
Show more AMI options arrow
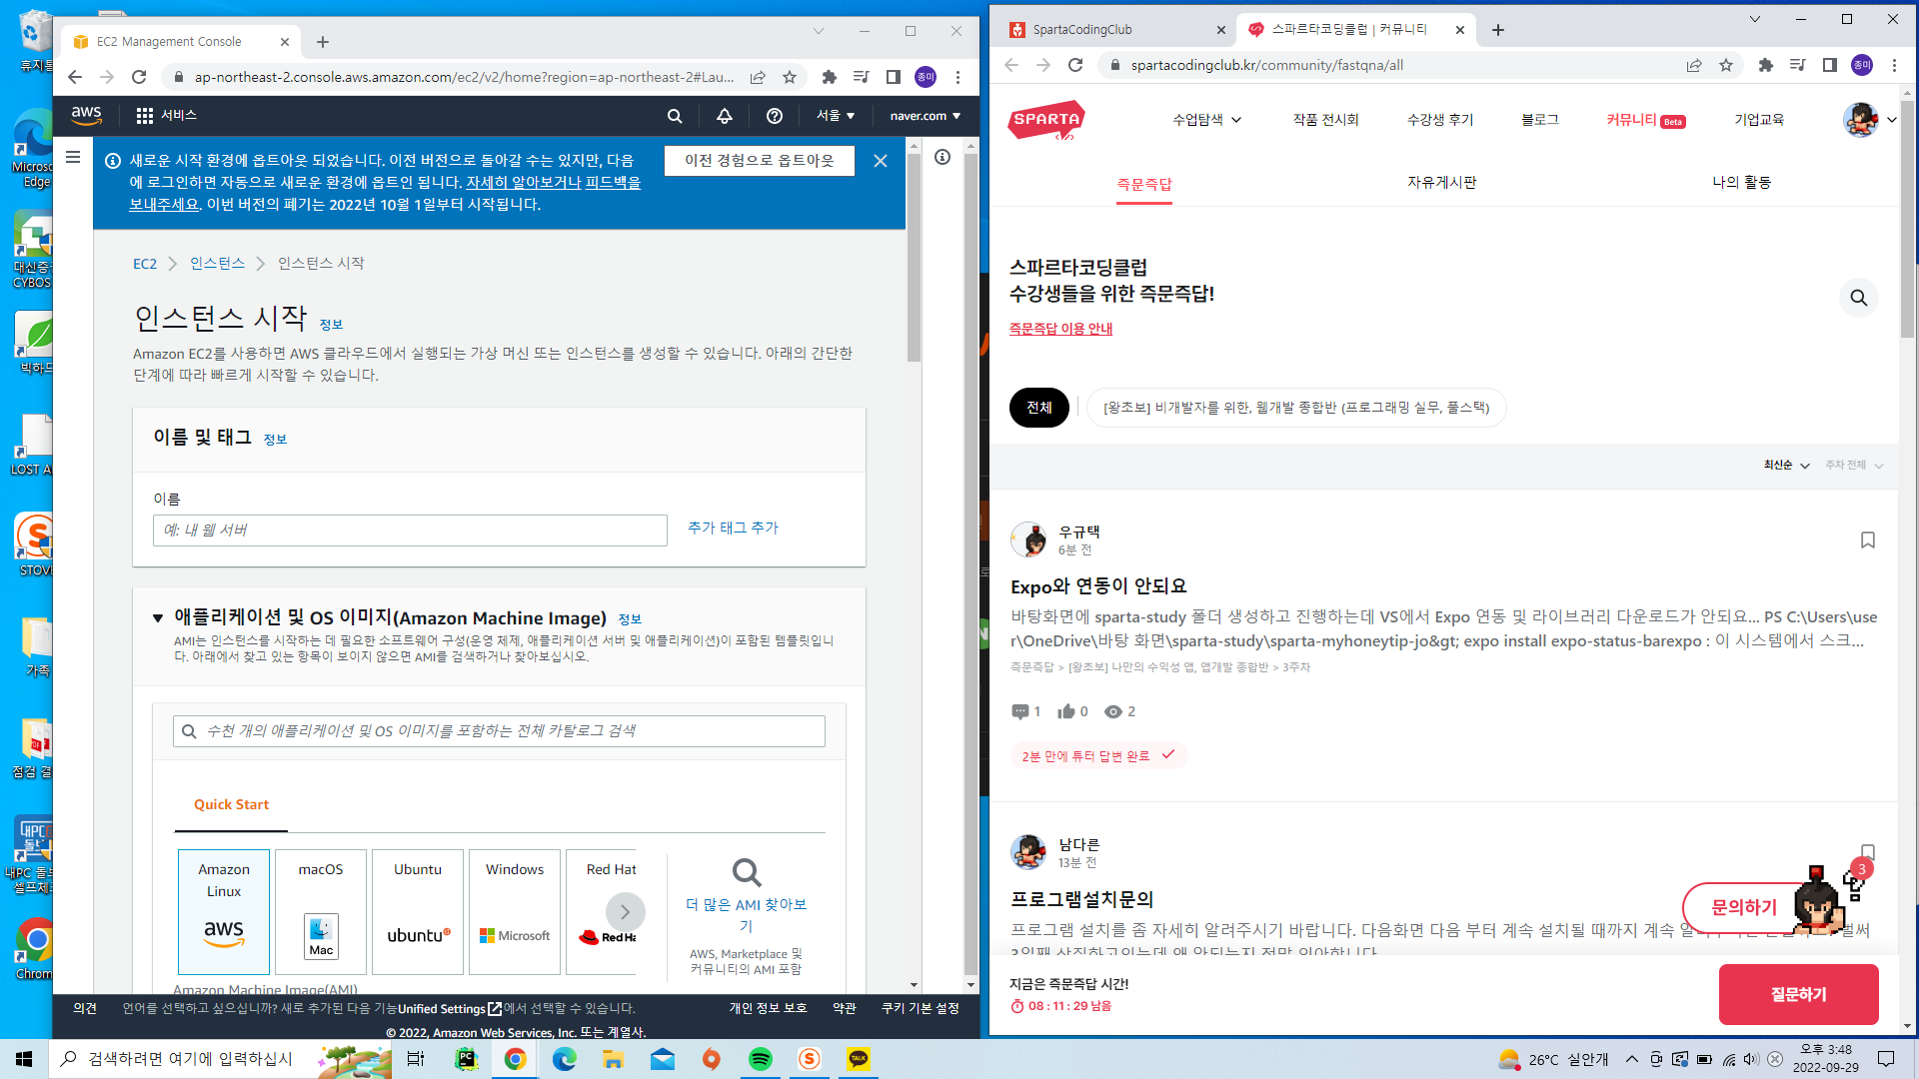(x=626, y=912)
